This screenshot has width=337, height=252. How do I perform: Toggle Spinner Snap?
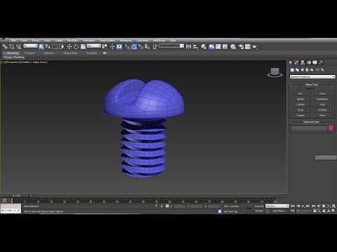tap(147, 47)
